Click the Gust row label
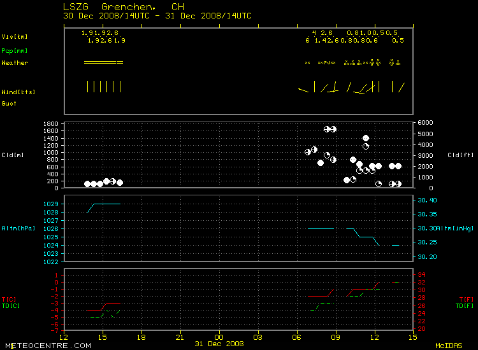Viewport: 478px width, 350px height. (x=9, y=103)
